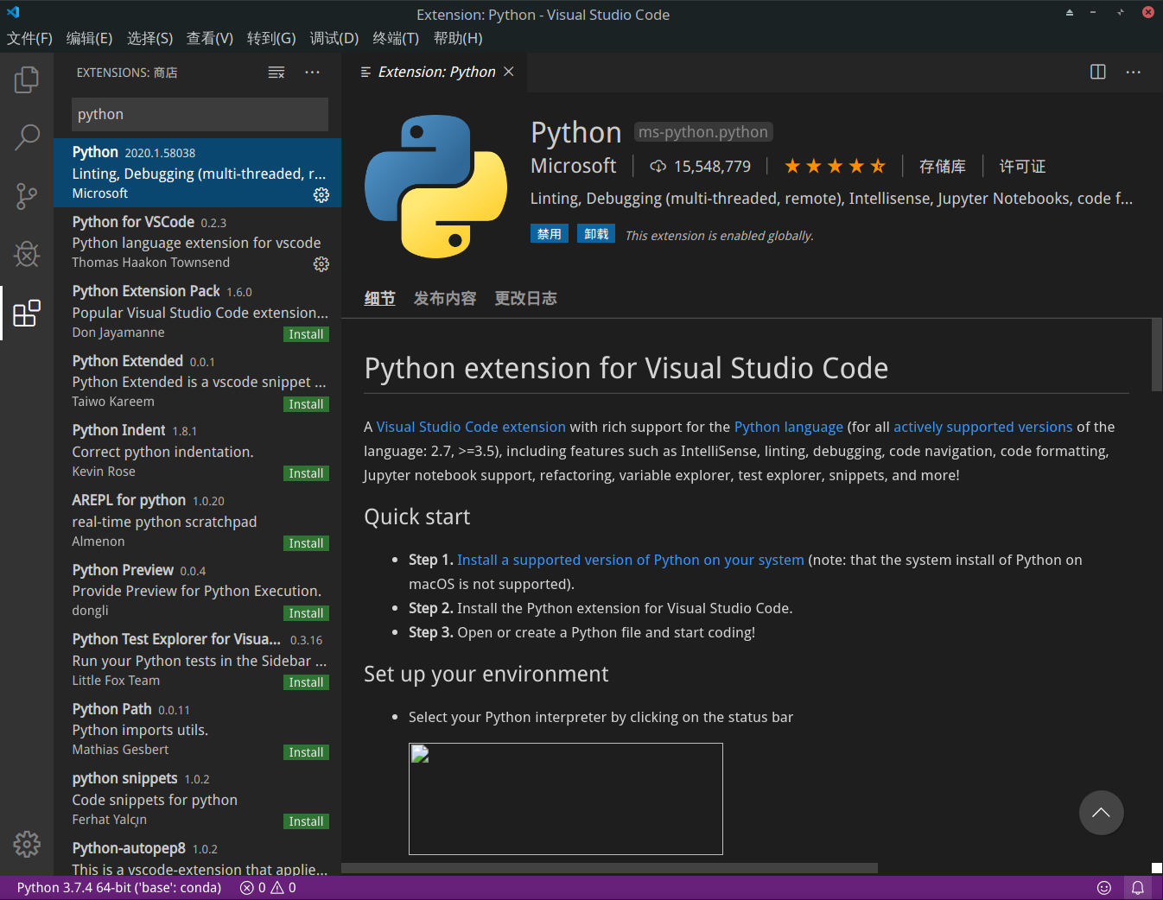Click the Python 3.7.4 interpreter in status bar
This screenshot has width=1163, height=900.
pos(119,888)
